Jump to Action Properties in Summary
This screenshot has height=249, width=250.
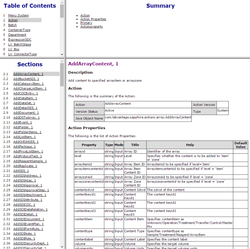tap(93, 19)
